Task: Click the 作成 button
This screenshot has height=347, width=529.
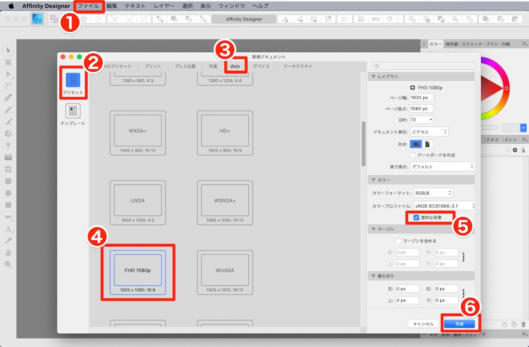Action: [459, 324]
